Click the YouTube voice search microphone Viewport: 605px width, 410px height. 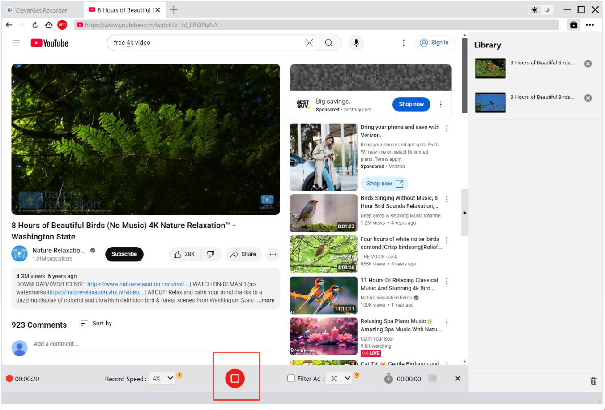tap(356, 43)
